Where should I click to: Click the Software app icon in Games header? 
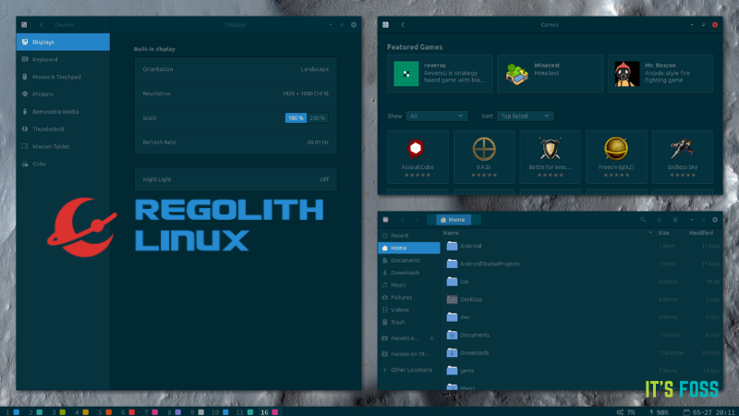[385, 25]
